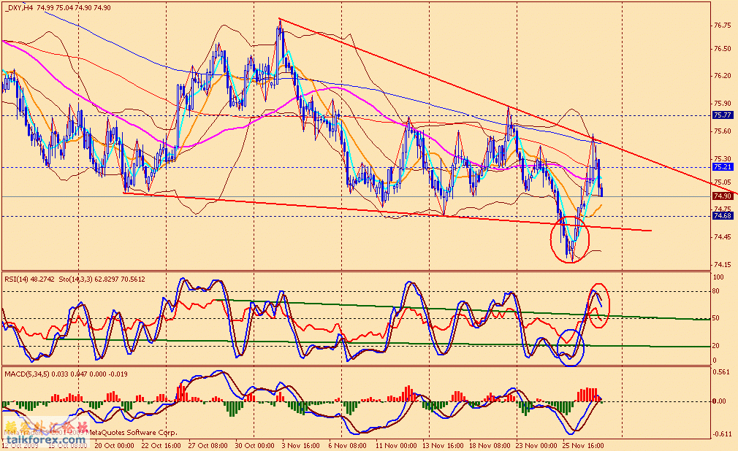Click the RSI(14) 48.2742 indicator label

click(x=29, y=279)
